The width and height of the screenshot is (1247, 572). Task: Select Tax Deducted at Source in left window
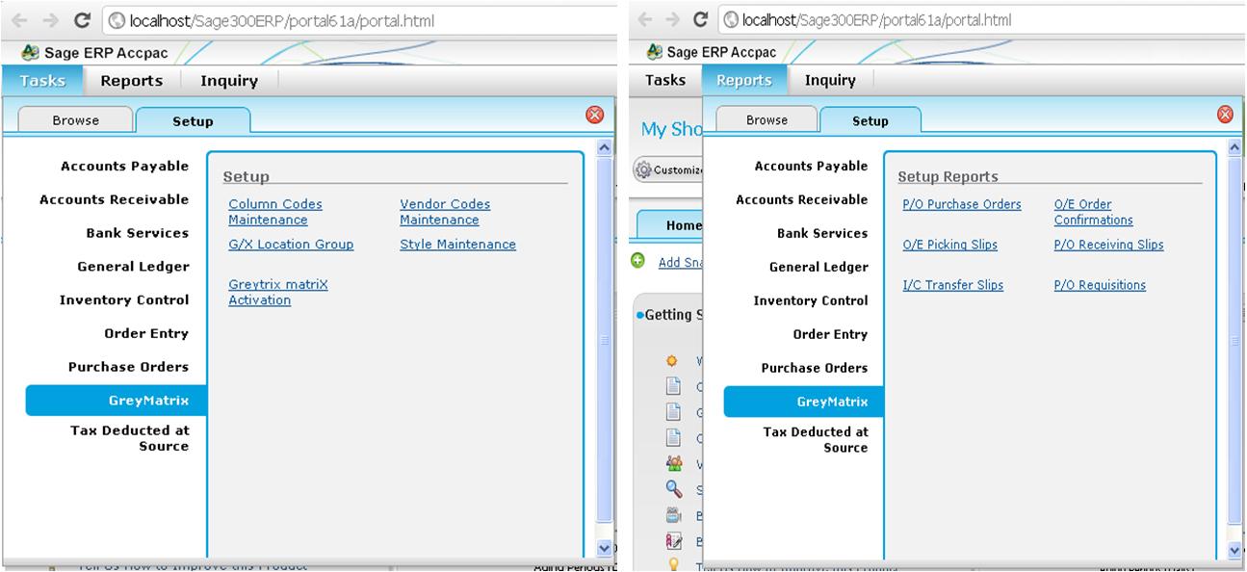pos(130,438)
